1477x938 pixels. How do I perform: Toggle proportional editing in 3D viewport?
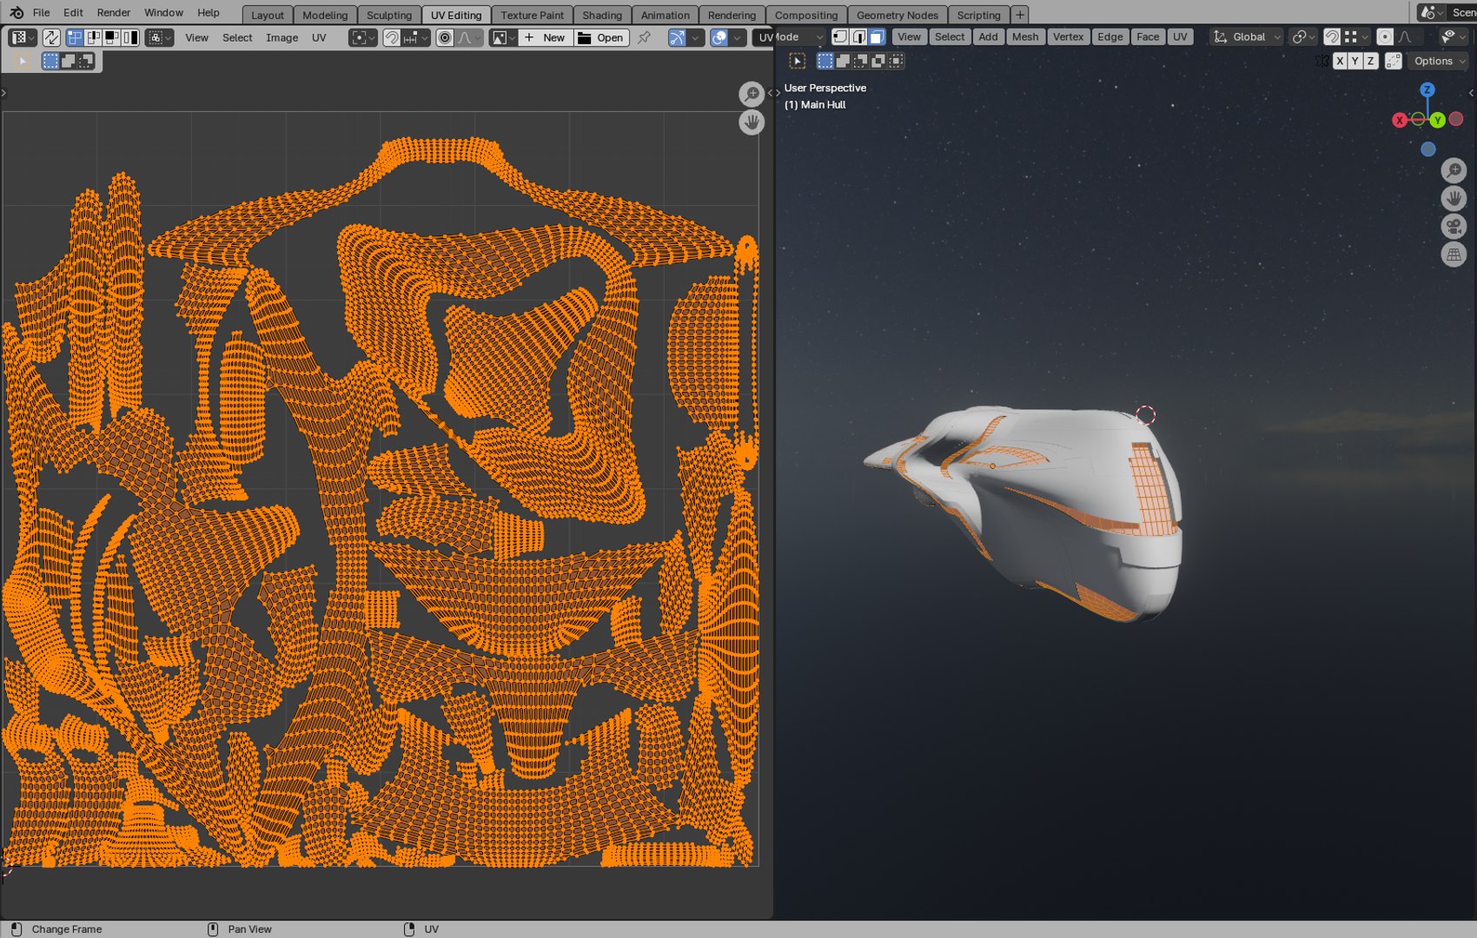(1385, 36)
